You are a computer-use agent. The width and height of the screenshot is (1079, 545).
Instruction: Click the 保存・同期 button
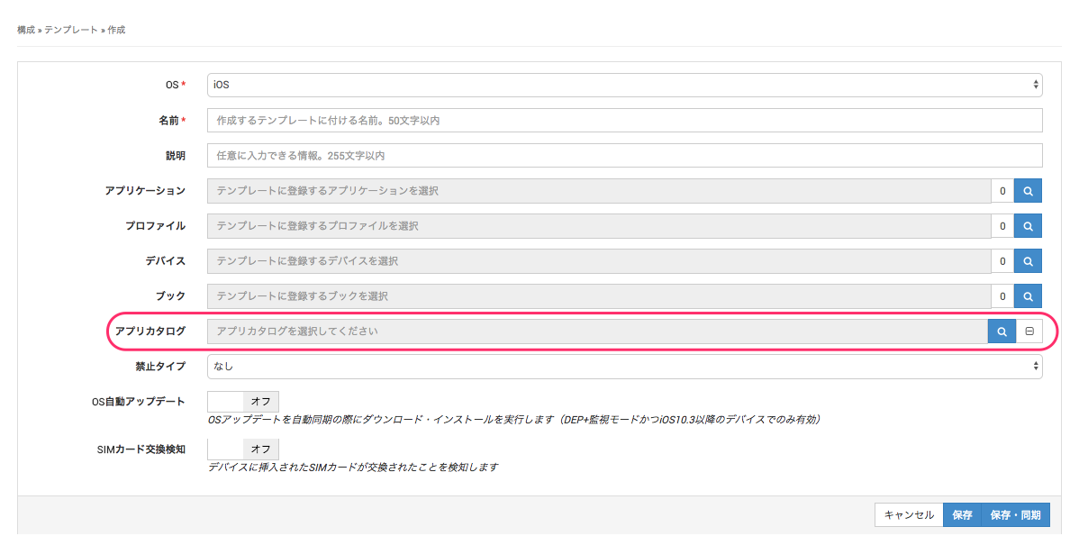click(x=1015, y=515)
